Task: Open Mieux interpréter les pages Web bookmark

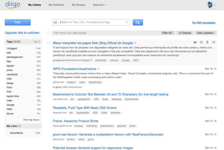Action: pos(93,43)
